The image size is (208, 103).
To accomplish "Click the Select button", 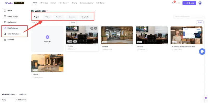I will [200, 22].
